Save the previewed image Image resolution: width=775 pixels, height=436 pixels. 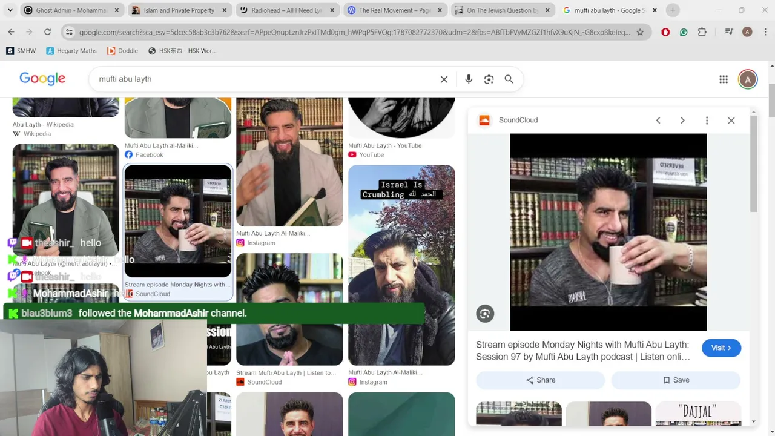[x=676, y=380]
